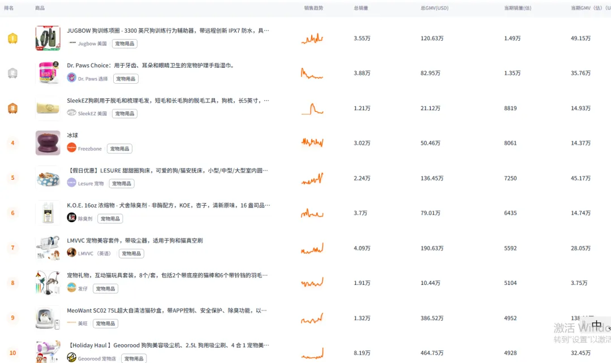Click the Freezbone shop avatar icon
The width and height of the screenshot is (611, 363).
tap(71, 148)
